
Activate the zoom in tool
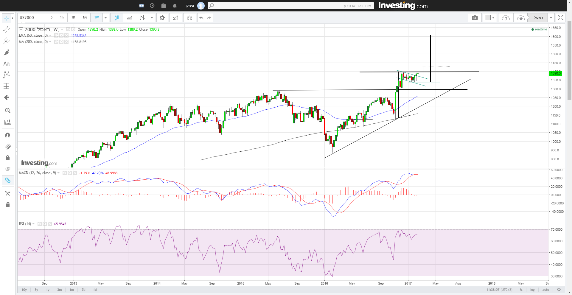[x=8, y=111]
